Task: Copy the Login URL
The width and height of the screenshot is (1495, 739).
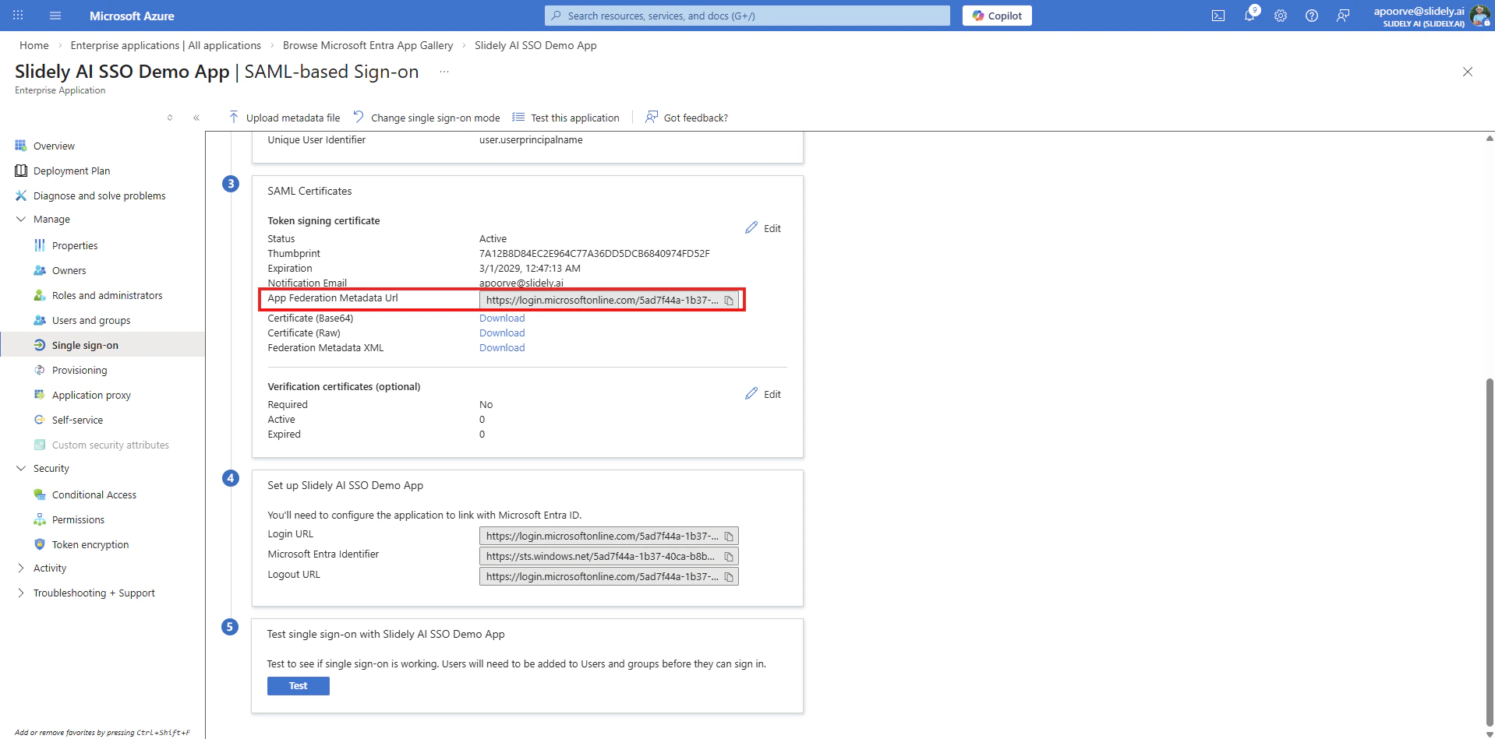Action: 729,537
